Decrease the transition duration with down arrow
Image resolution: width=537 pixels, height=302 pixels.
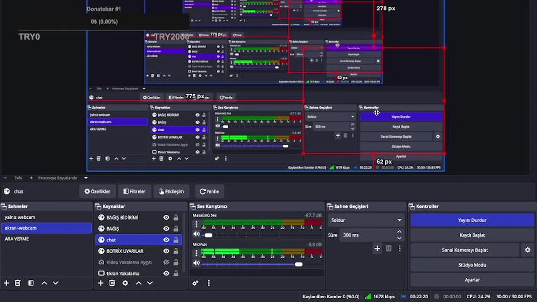pos(399,238)
